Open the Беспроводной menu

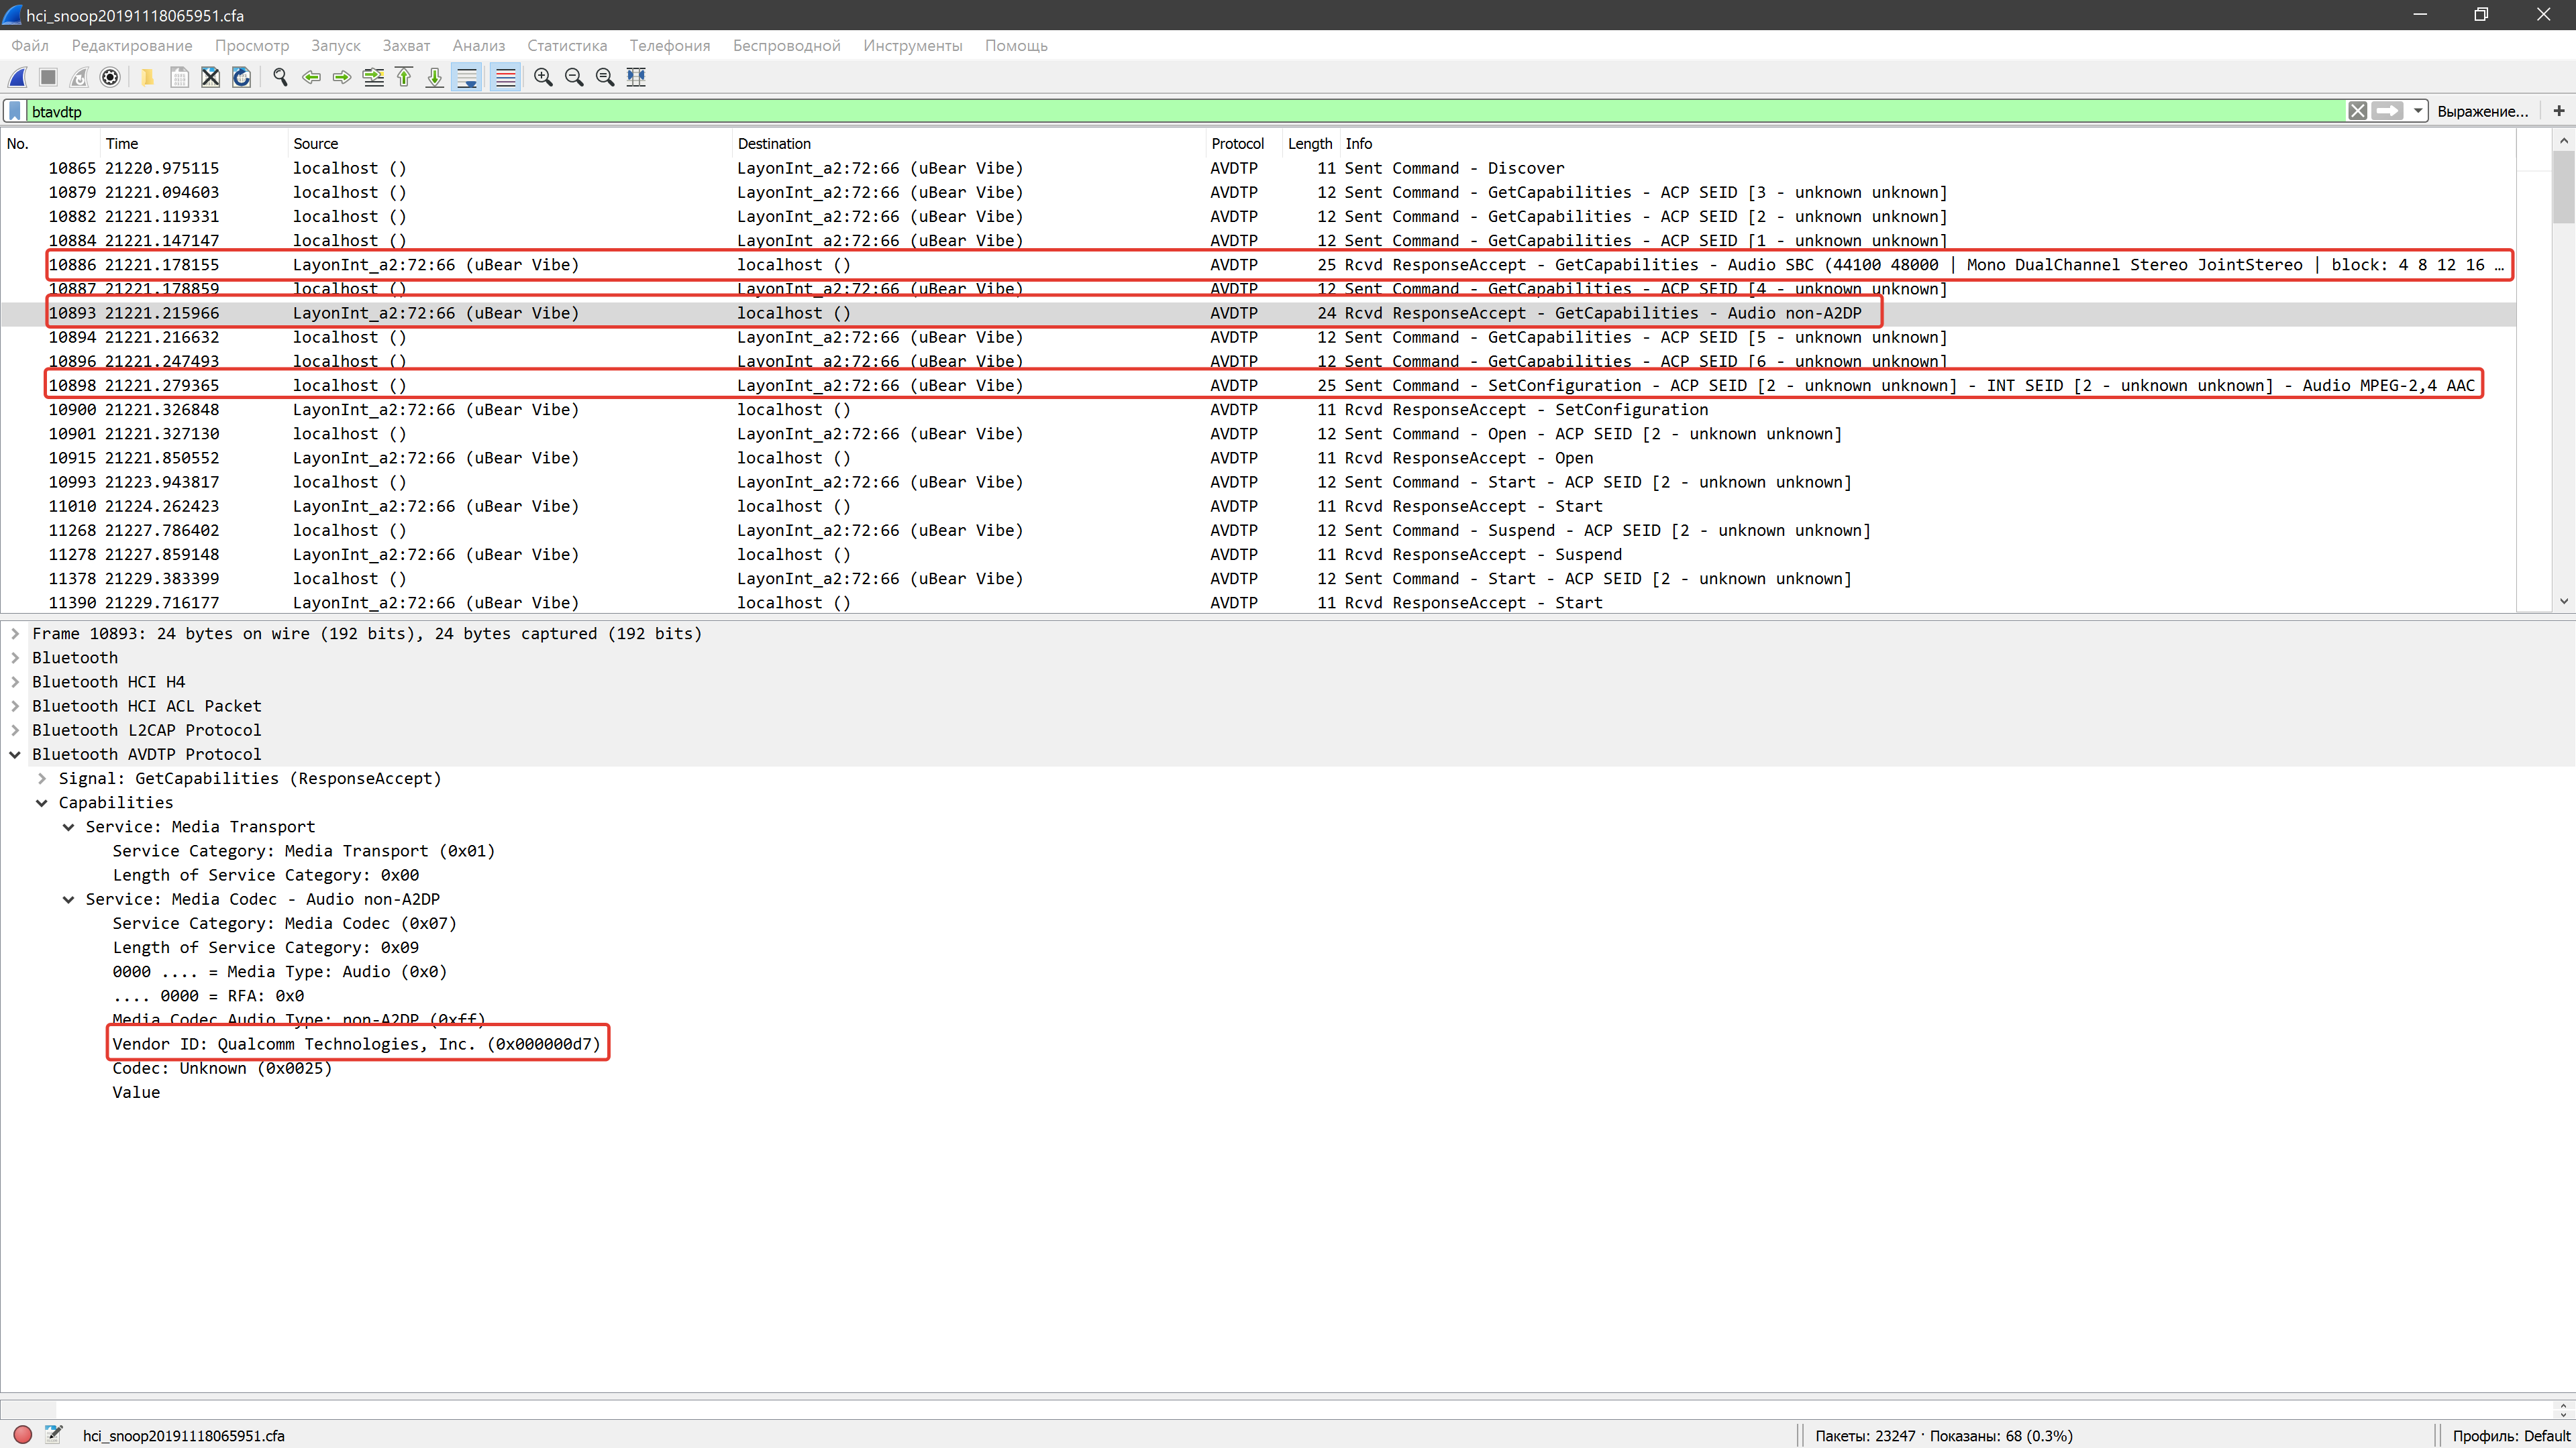coord(786,46)
